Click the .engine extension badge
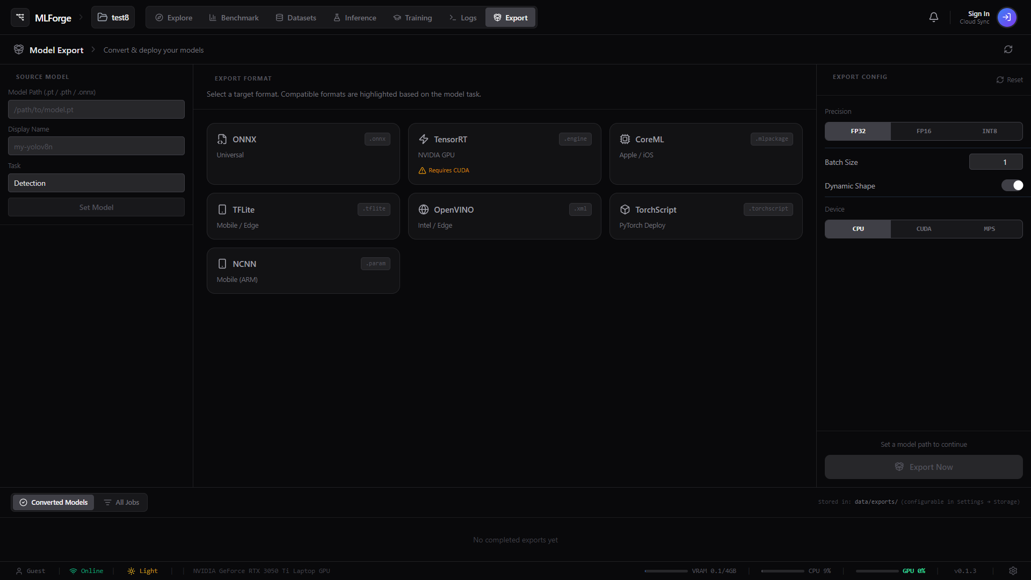Image resolution: width=1031 pixels, height=580 pixels. click(575, 139)
